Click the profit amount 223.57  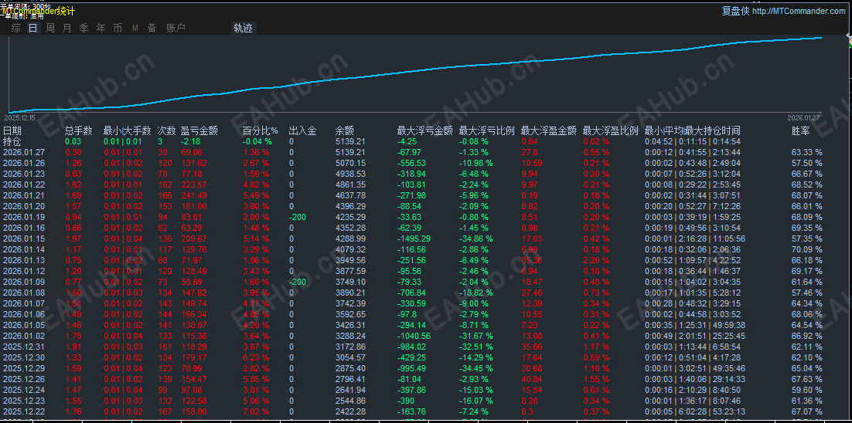(x=193, y=184)
